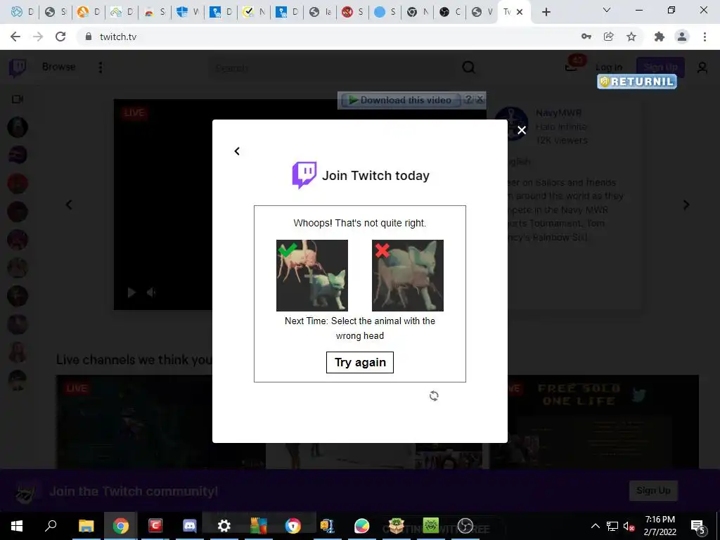Open saved passwords key icon
This screenshot has width=720, height=540.
586,37
